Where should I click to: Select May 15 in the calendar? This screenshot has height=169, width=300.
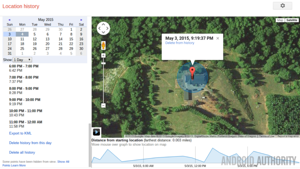point(71,39)
